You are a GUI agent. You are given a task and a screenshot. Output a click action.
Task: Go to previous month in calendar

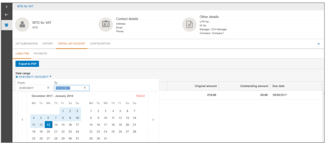pos(22,120)
